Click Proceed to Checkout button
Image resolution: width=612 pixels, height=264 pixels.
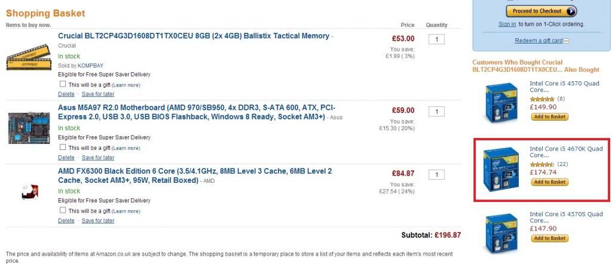[541, 11]
